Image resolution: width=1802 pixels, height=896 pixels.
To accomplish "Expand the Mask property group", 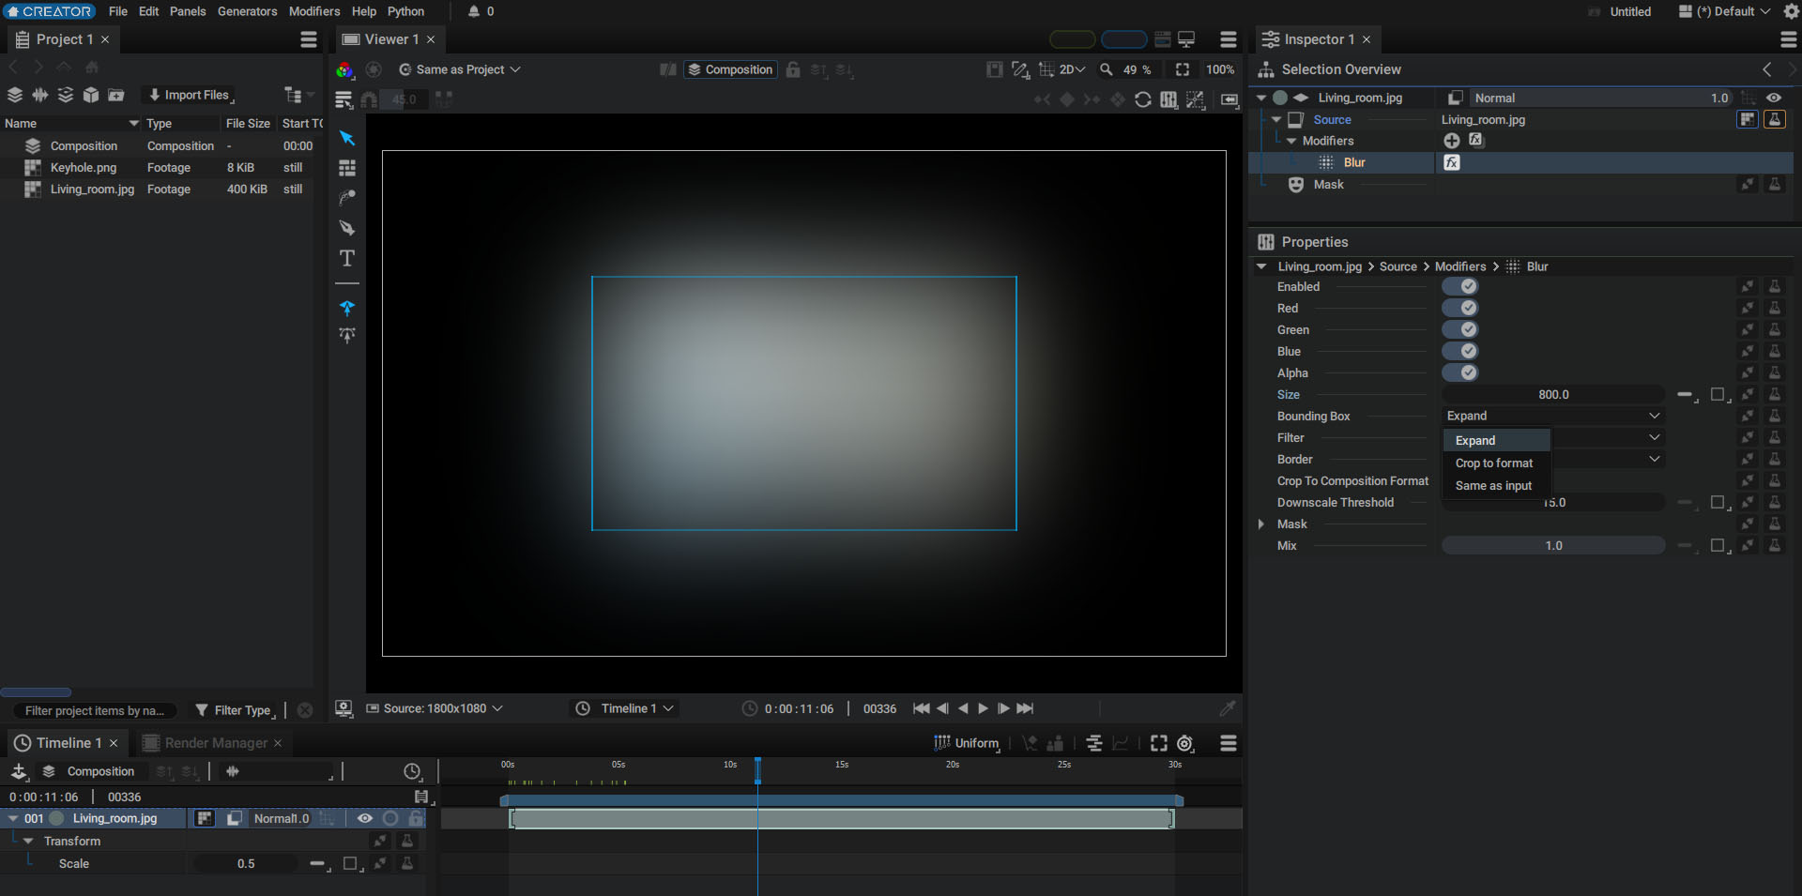I will 1261,524.
